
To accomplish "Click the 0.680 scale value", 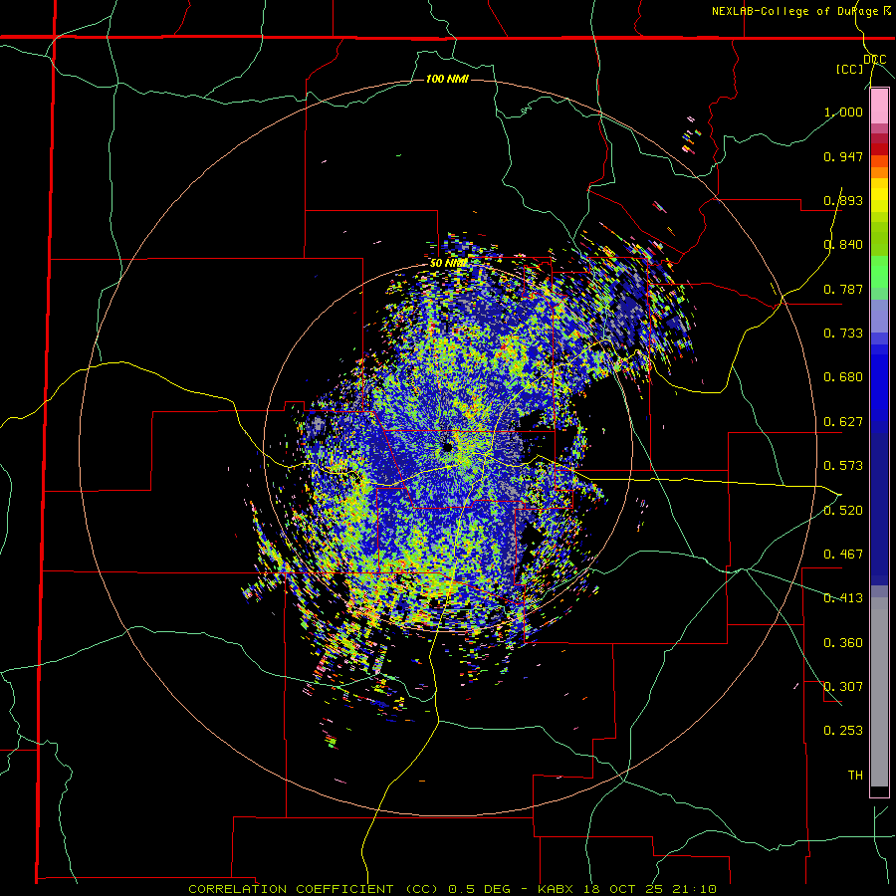I will pos(843,377).
